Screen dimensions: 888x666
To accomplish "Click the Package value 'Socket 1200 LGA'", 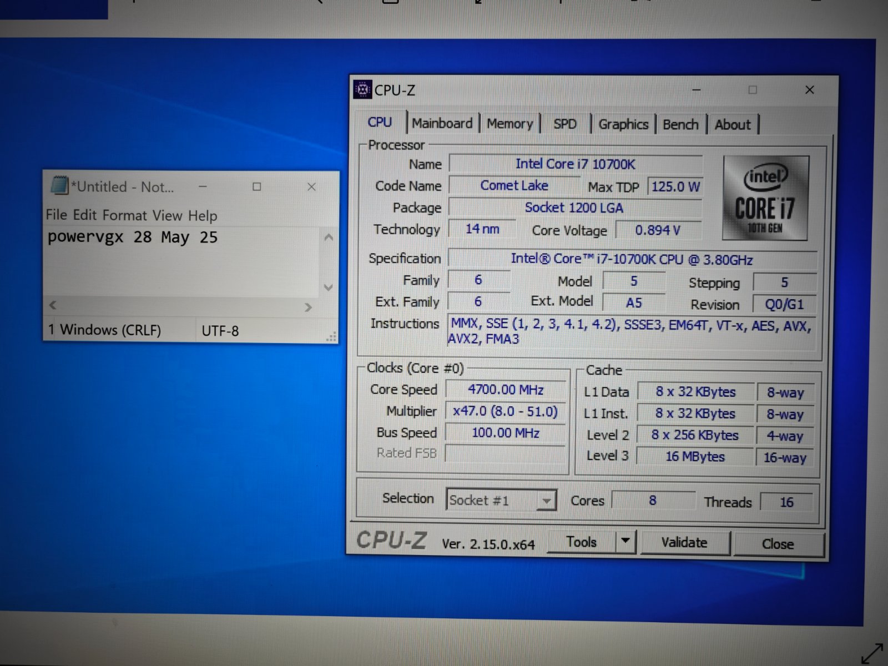I will tap(574, 208).
